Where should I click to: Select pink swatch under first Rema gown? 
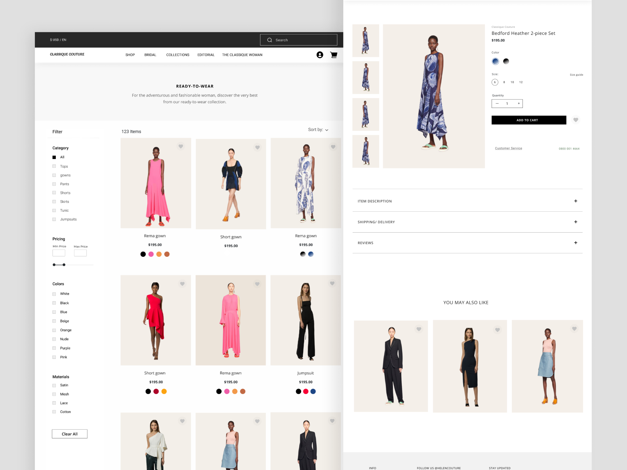(x=151, y=254)
